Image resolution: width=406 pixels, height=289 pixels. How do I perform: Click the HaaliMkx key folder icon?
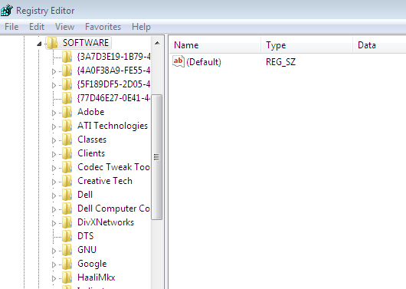point(67,278)
